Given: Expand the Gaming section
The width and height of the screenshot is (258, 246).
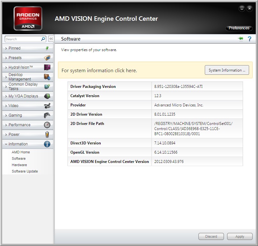Looking at the screenshot, I should coord(28,115).
